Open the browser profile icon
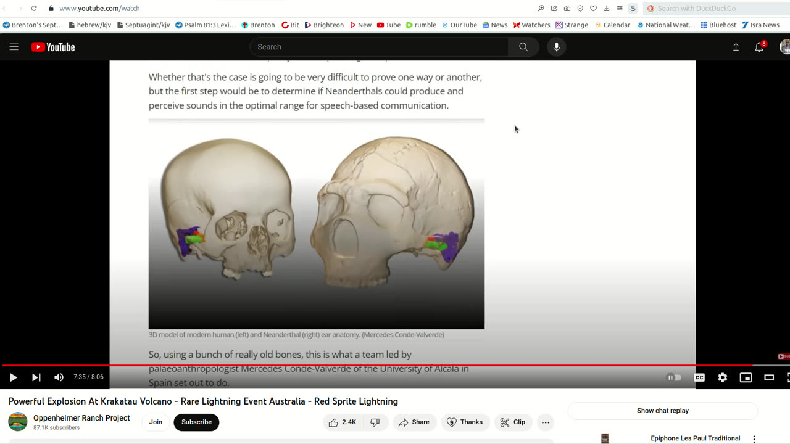790x444 pixels. tap(633, 9)
